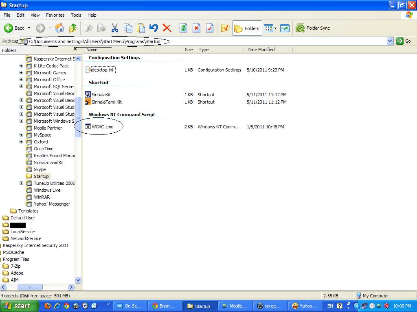Close the Folders pane with its X
417x312 pixels.
click(x=75, y=49)
